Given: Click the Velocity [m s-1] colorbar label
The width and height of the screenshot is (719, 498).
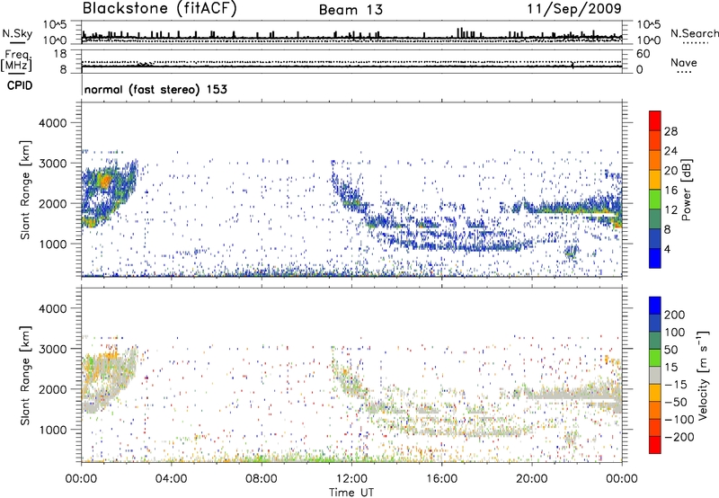Looking at the screenshot, I should coord(702,375).
